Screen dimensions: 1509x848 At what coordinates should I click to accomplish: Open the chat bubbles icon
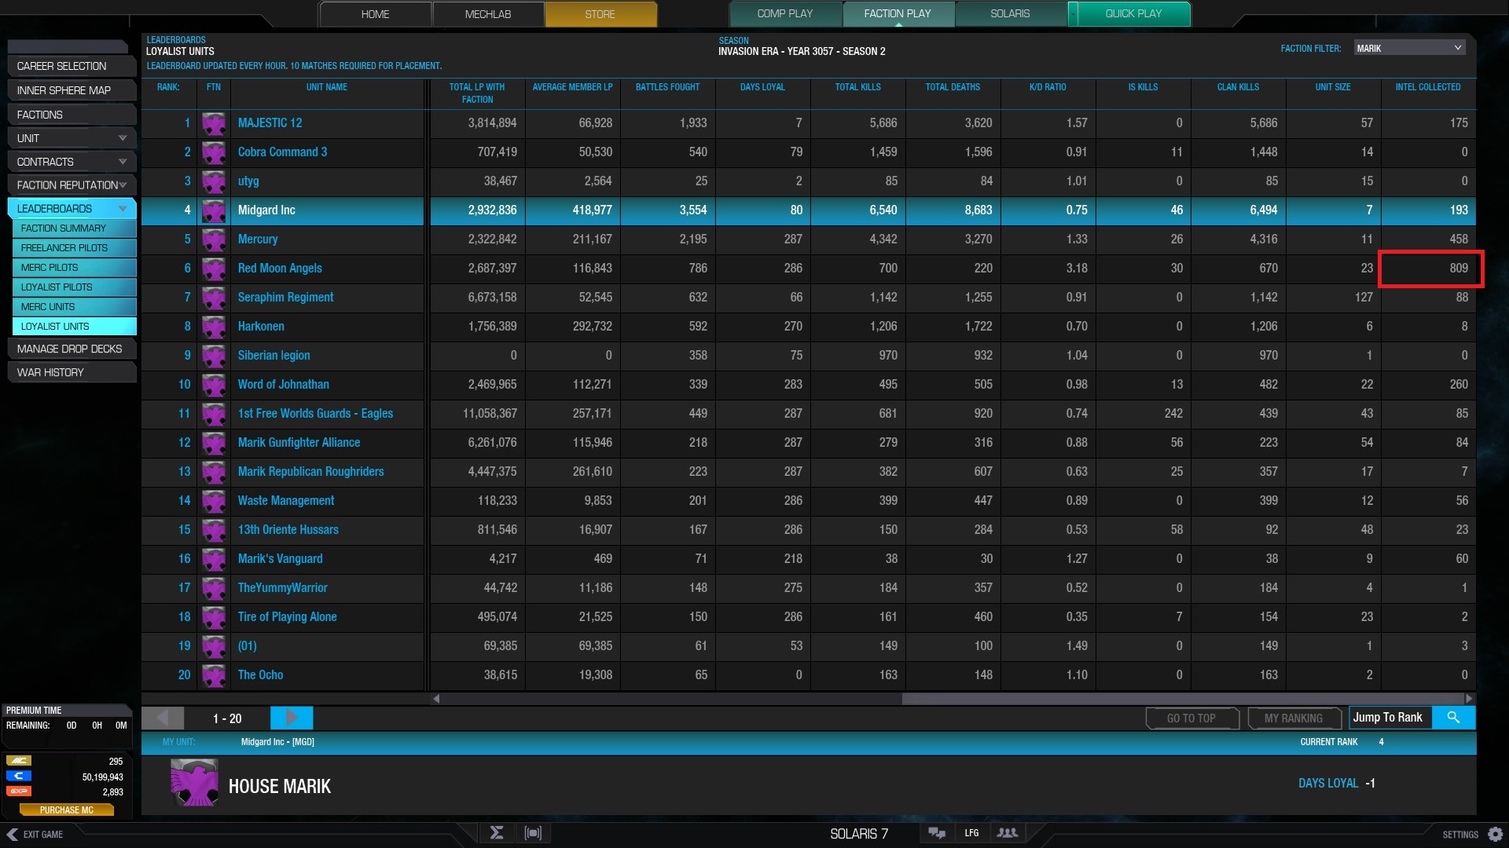(x=937, y=833)
